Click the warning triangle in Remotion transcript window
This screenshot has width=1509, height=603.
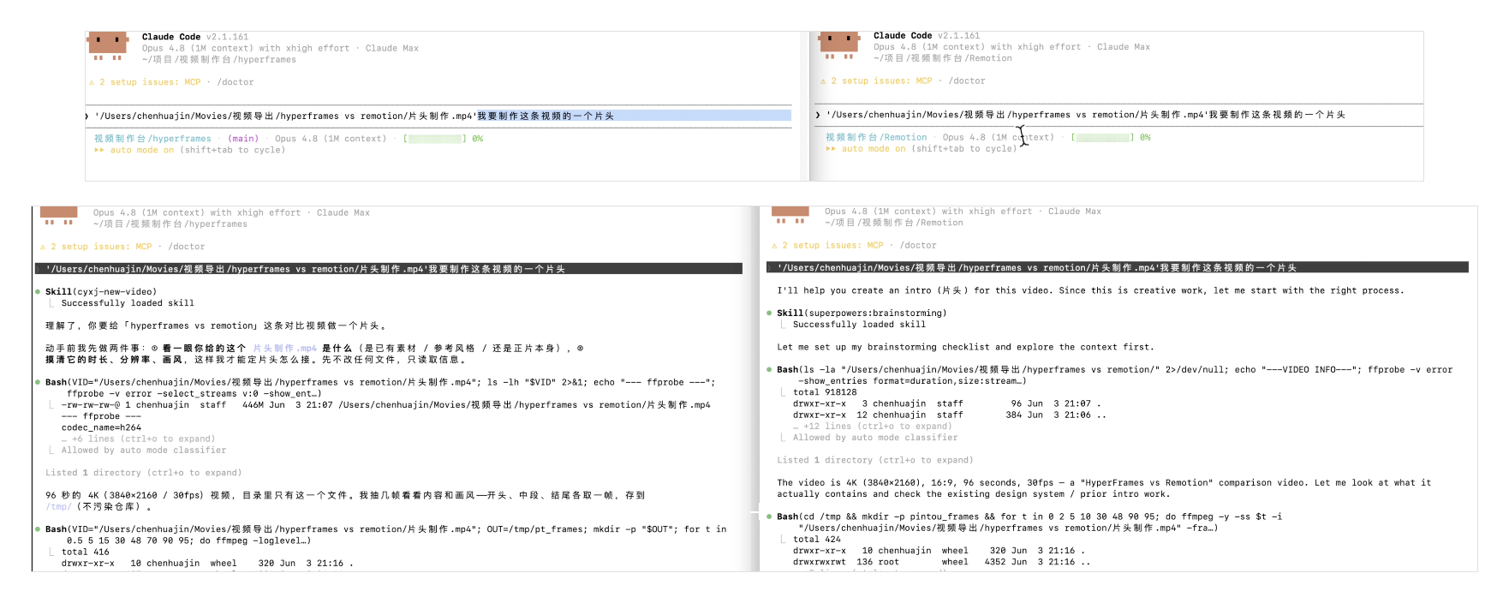[774, 245]
